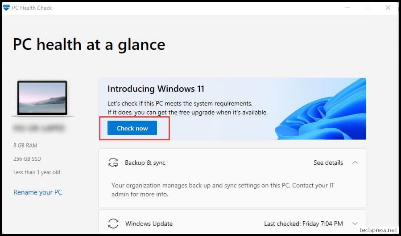Expand the Windows Update section chevron
The height and width of the screenshot is (236, 401).
(355, 224)
